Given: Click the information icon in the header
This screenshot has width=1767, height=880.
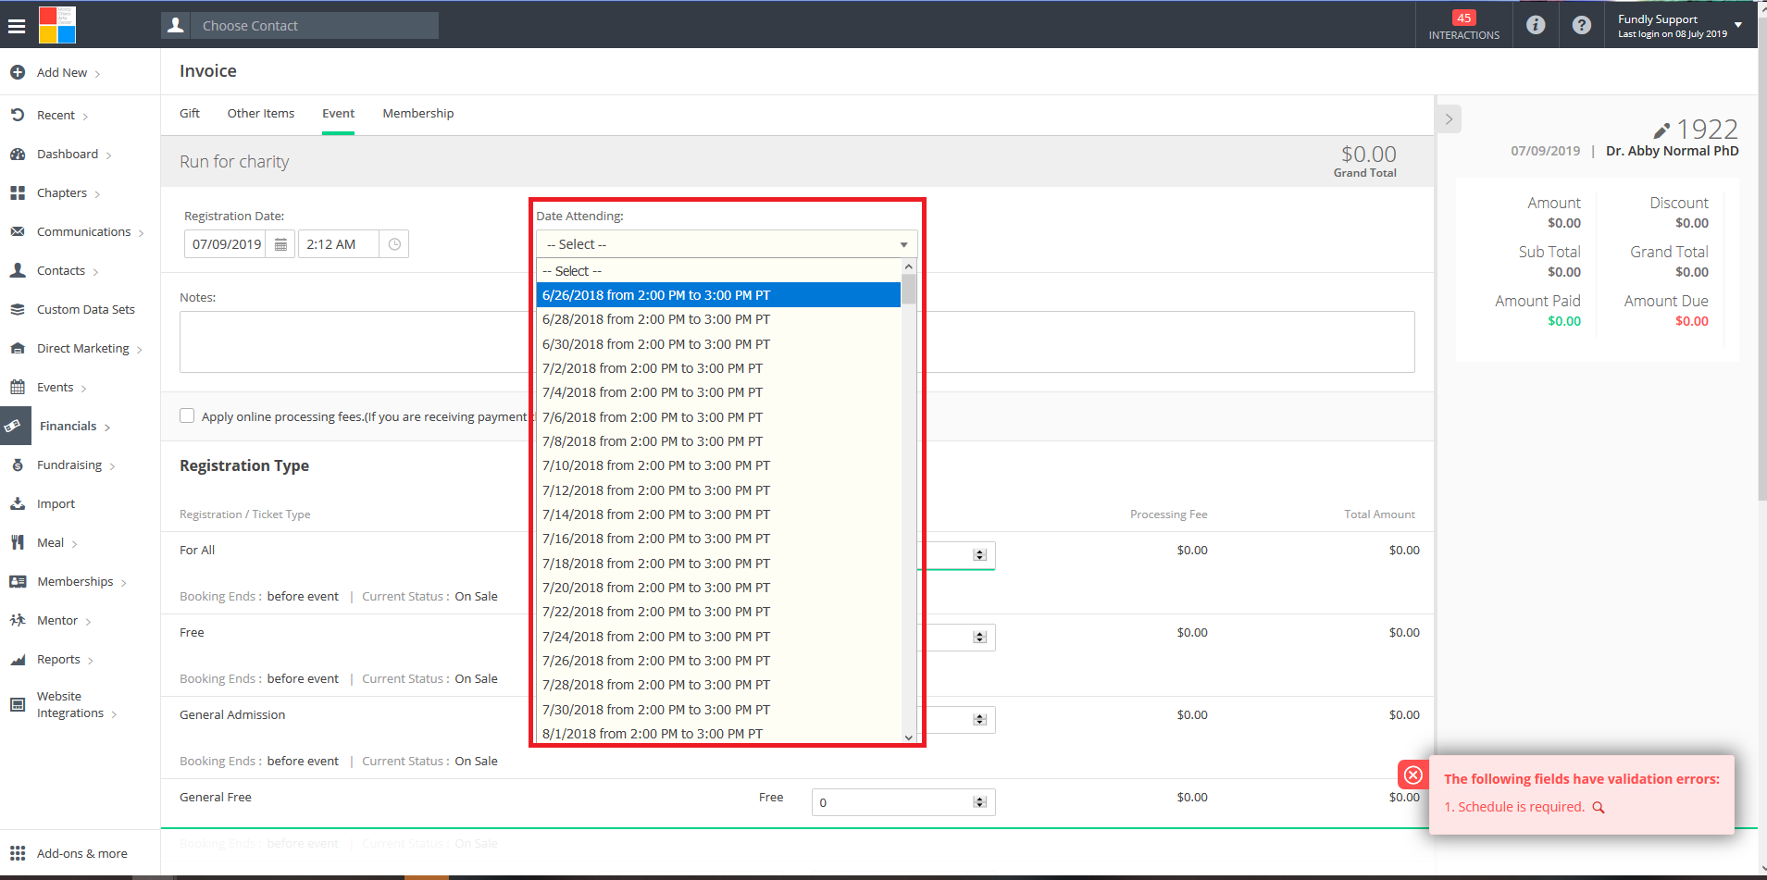Looking at the screenshot, I should point(1536,25).
